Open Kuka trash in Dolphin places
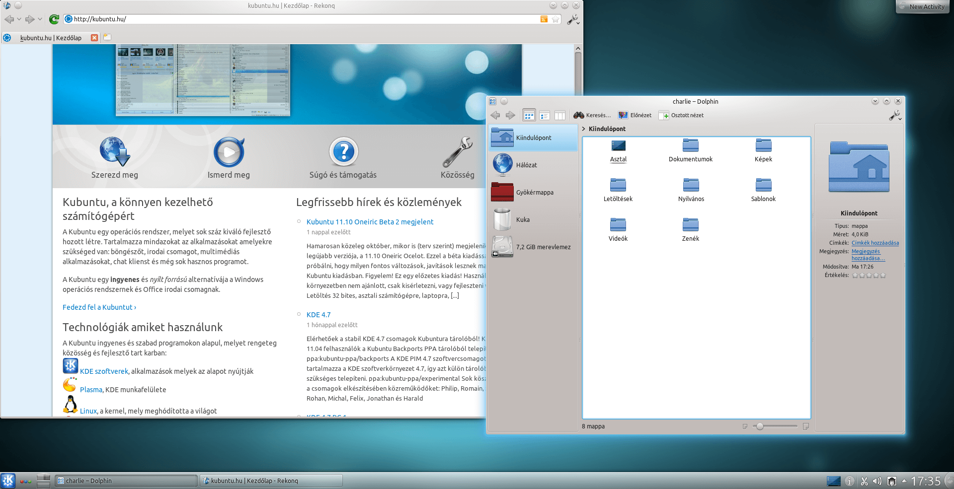 coord(523,219)
